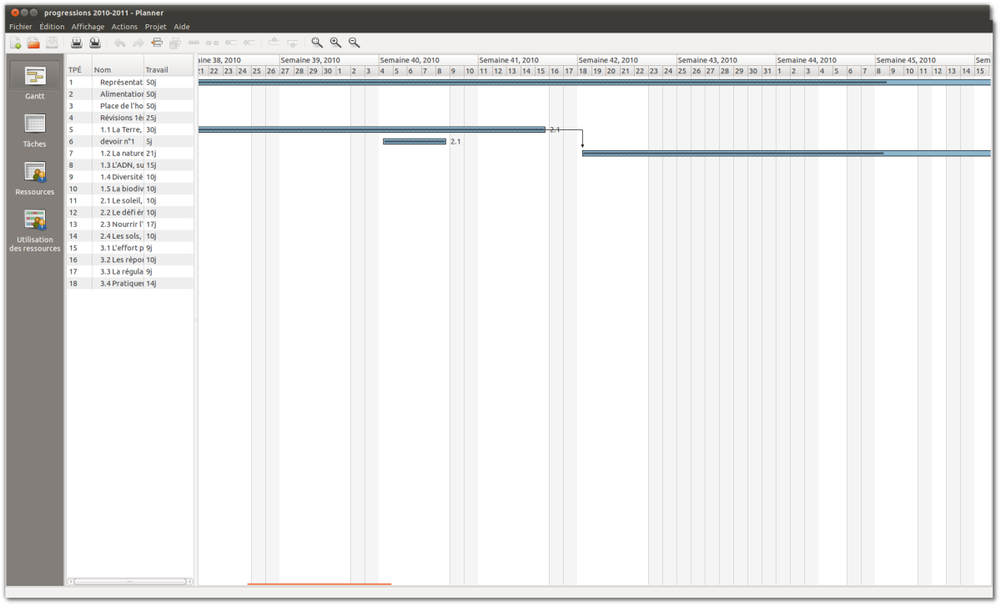Open the Fichier menu

click(x=20, y=27)
